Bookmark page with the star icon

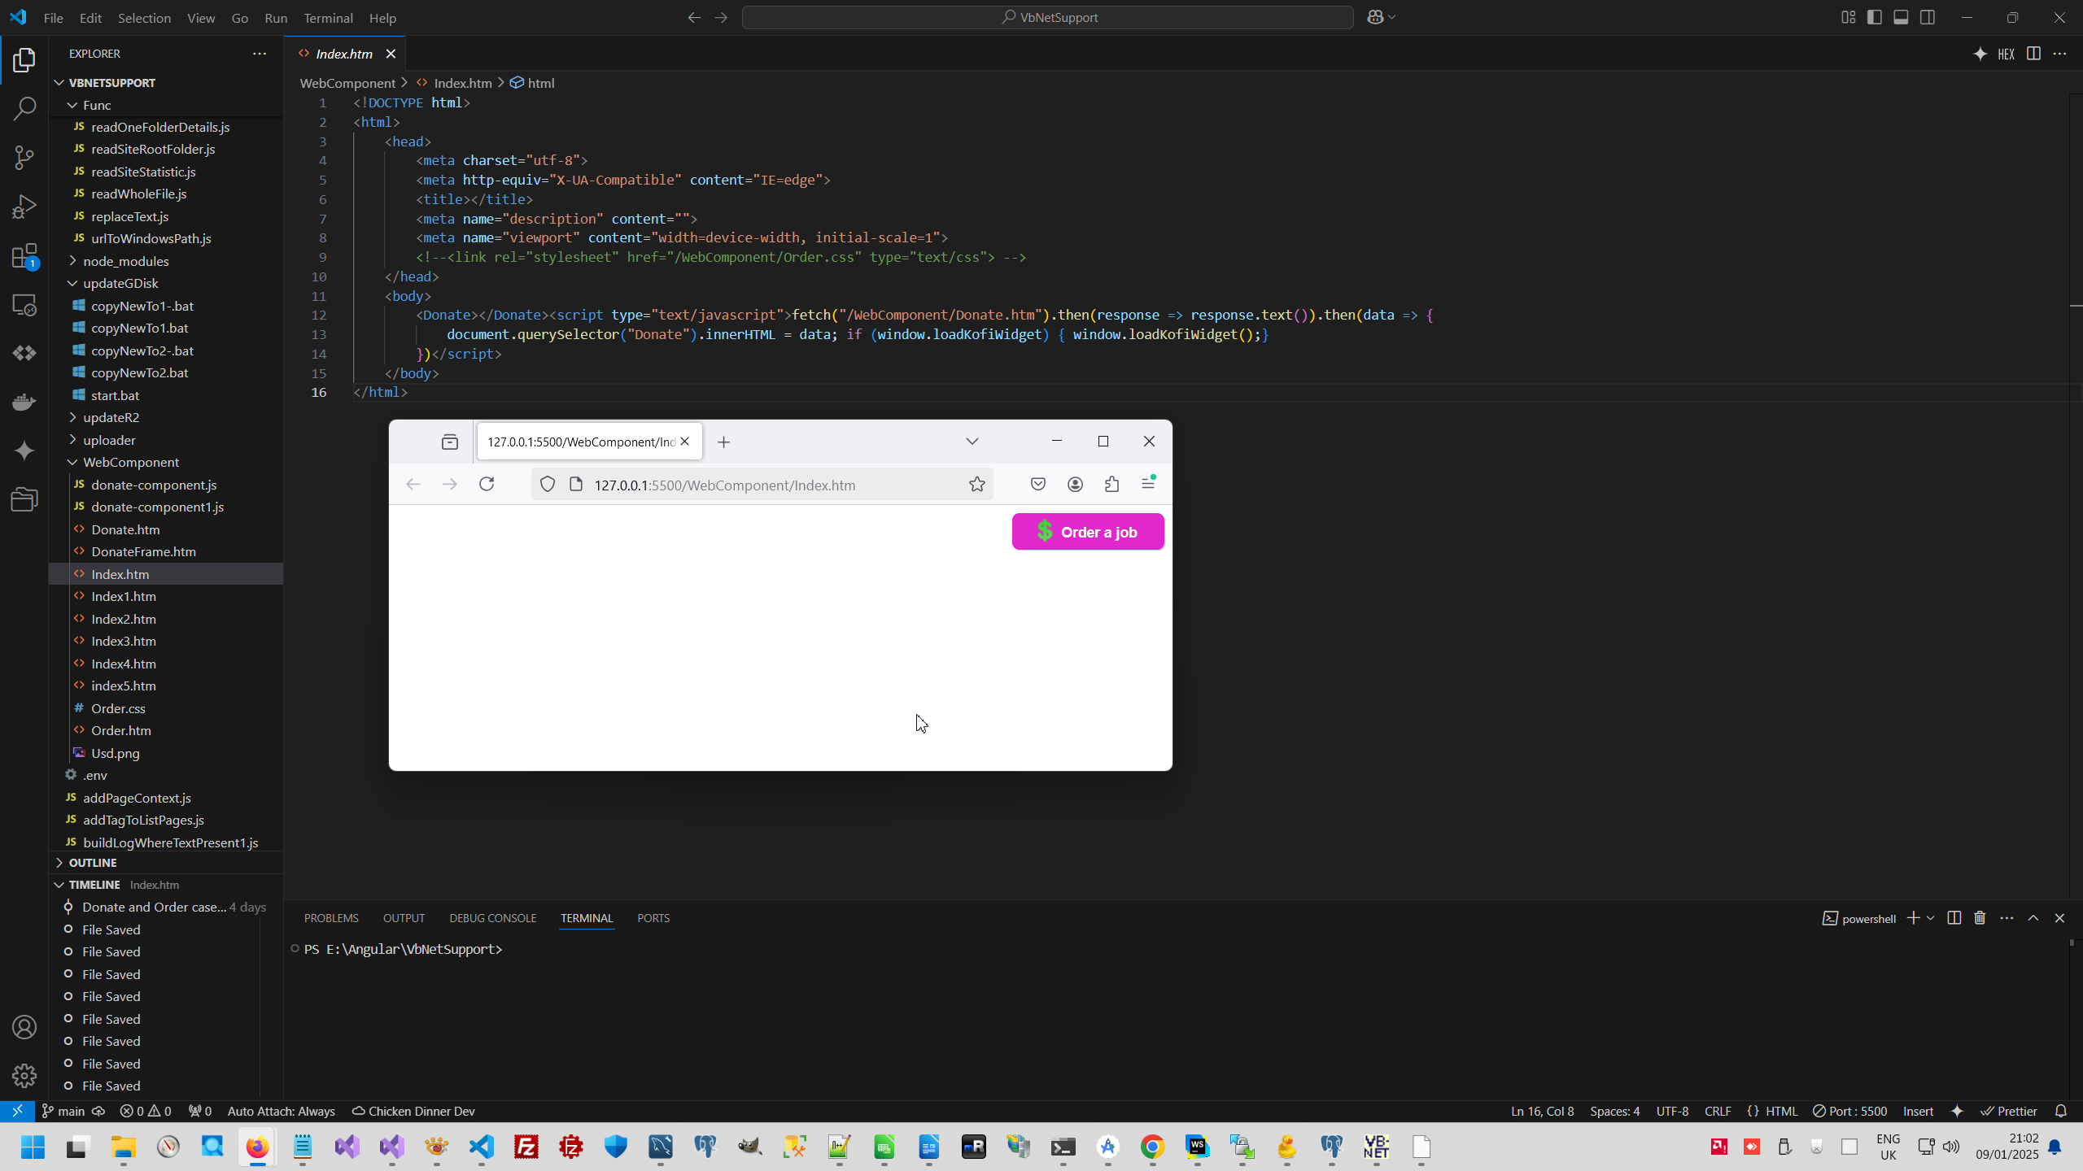pyautogui.click(x=976, y=485)
